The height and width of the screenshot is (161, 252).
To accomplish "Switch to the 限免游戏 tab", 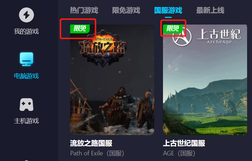I will [x=126, y=11].
